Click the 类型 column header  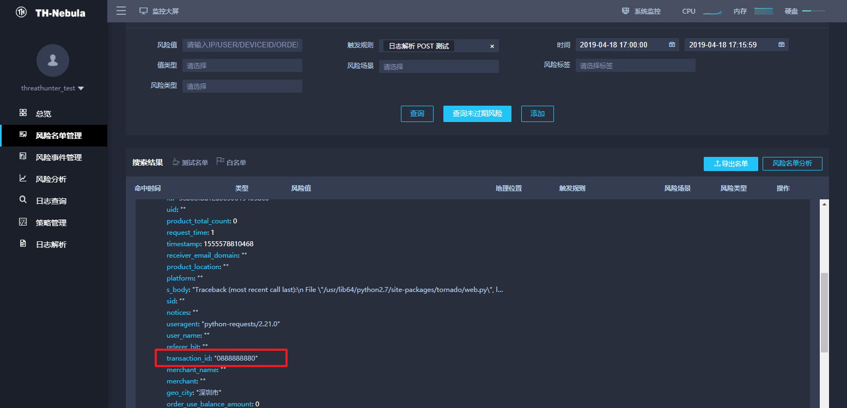(242, 188)
